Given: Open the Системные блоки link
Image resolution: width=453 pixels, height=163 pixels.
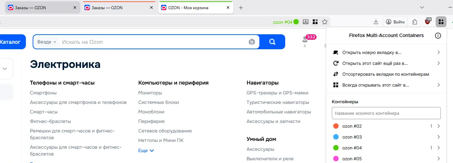Looking at the screenshot, I should (159, 102).
